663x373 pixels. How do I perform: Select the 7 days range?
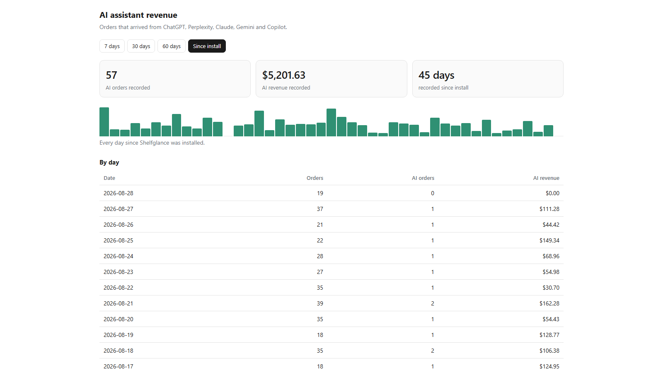tap(112, 46)
